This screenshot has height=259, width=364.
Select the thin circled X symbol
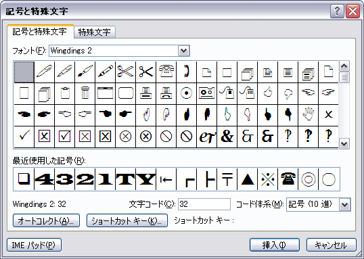126,137
